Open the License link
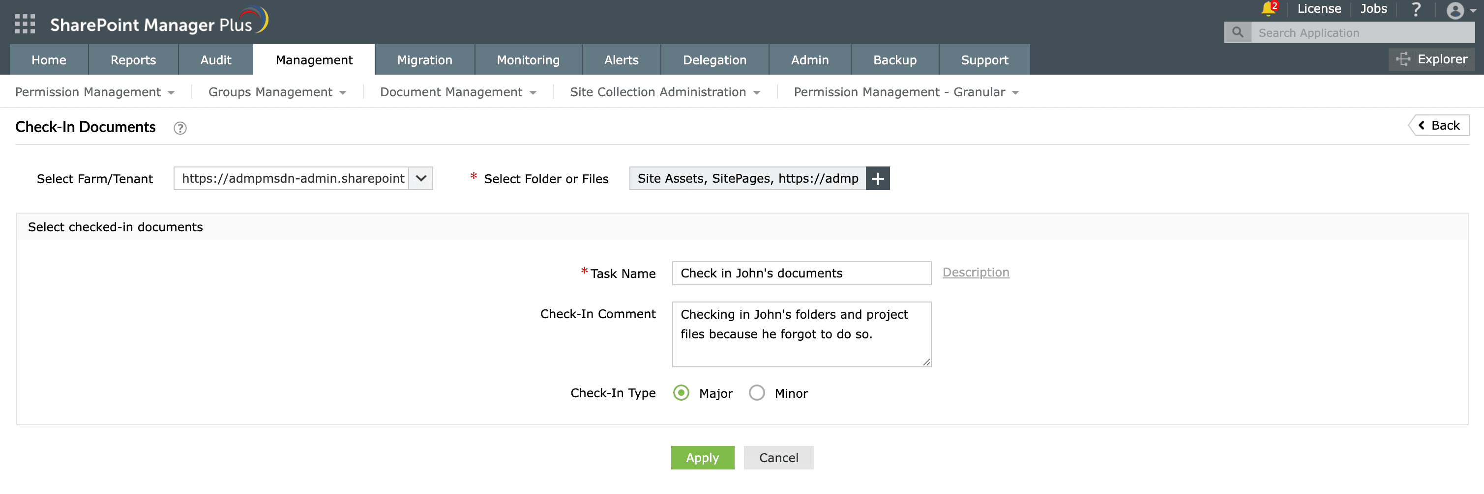The image size is (1484, 494). click(1319, 9)
